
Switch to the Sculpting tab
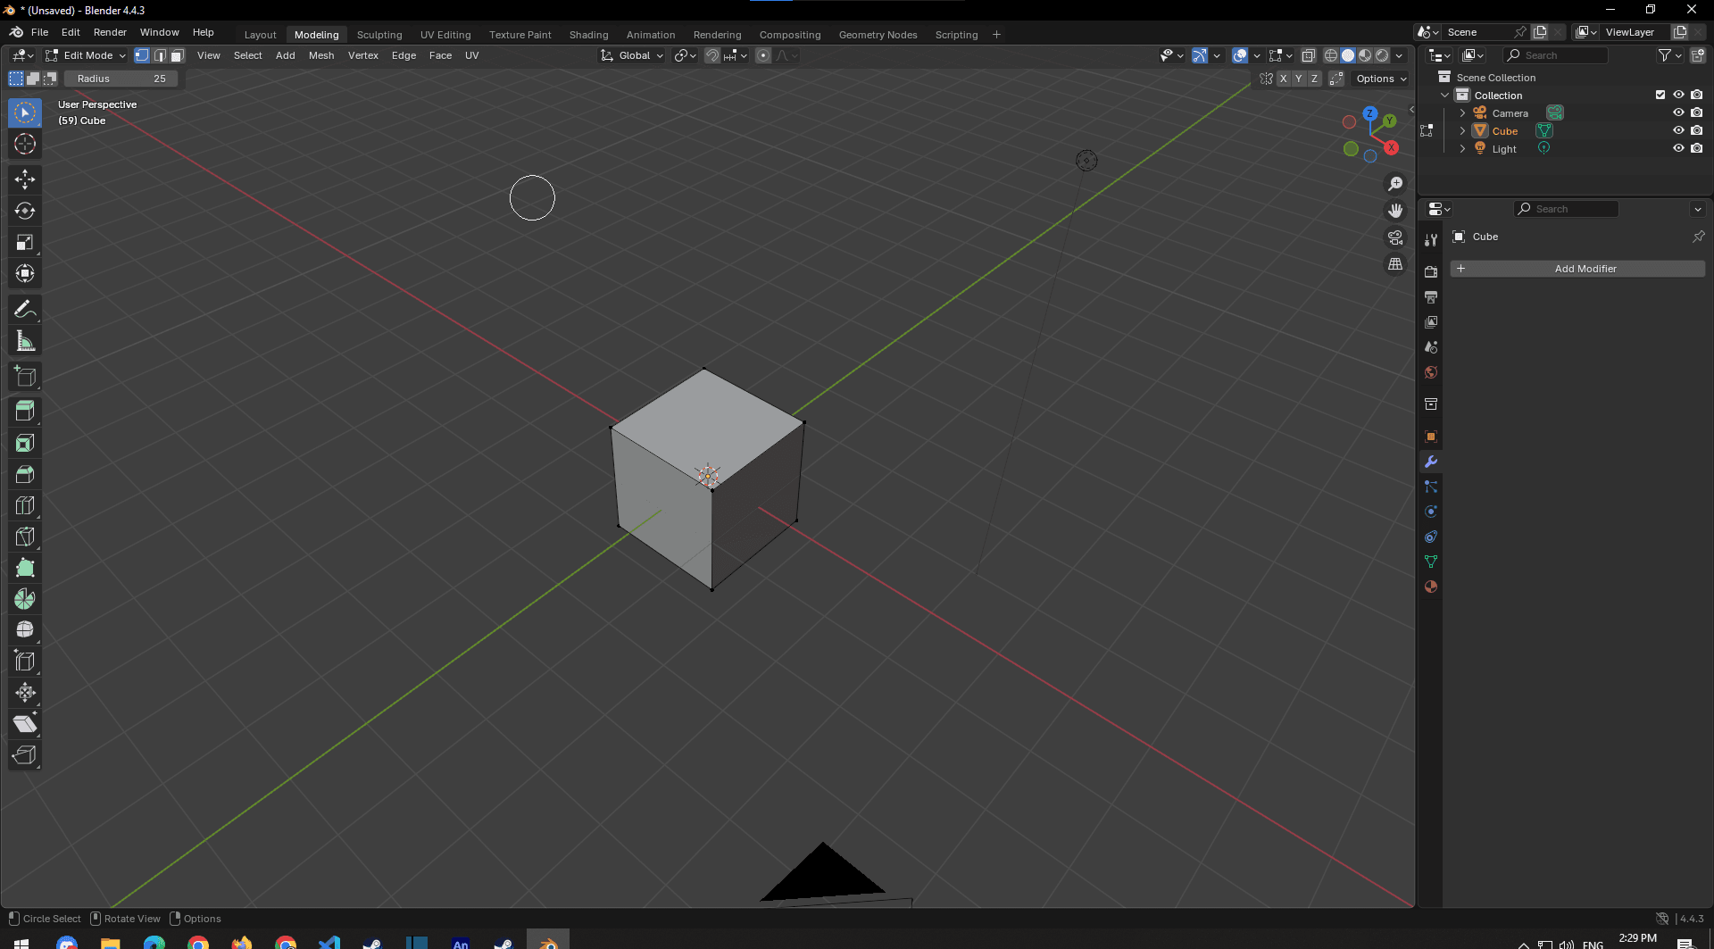pos(379,34)
